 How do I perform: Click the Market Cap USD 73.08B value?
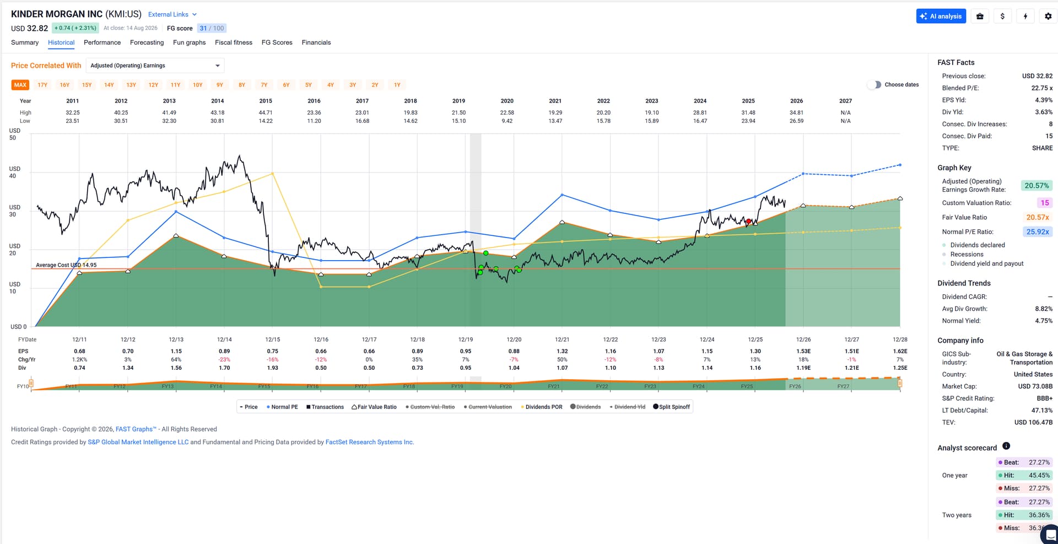point(1035,386)
